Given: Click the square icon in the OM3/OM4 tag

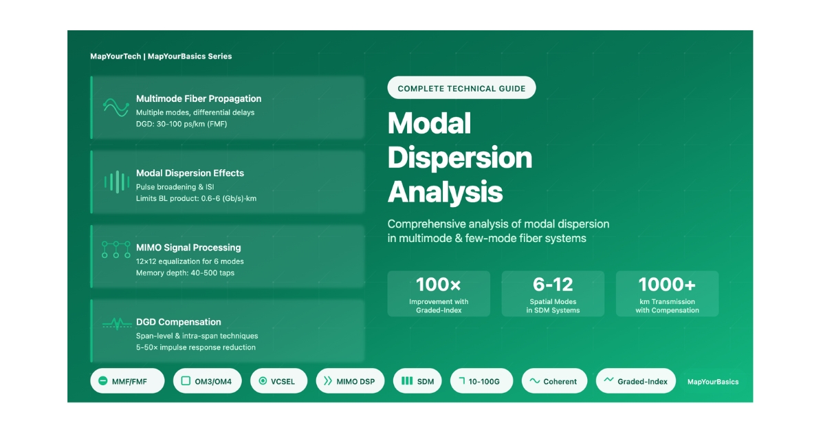Looking at the screenshot, I should [186, 381].
